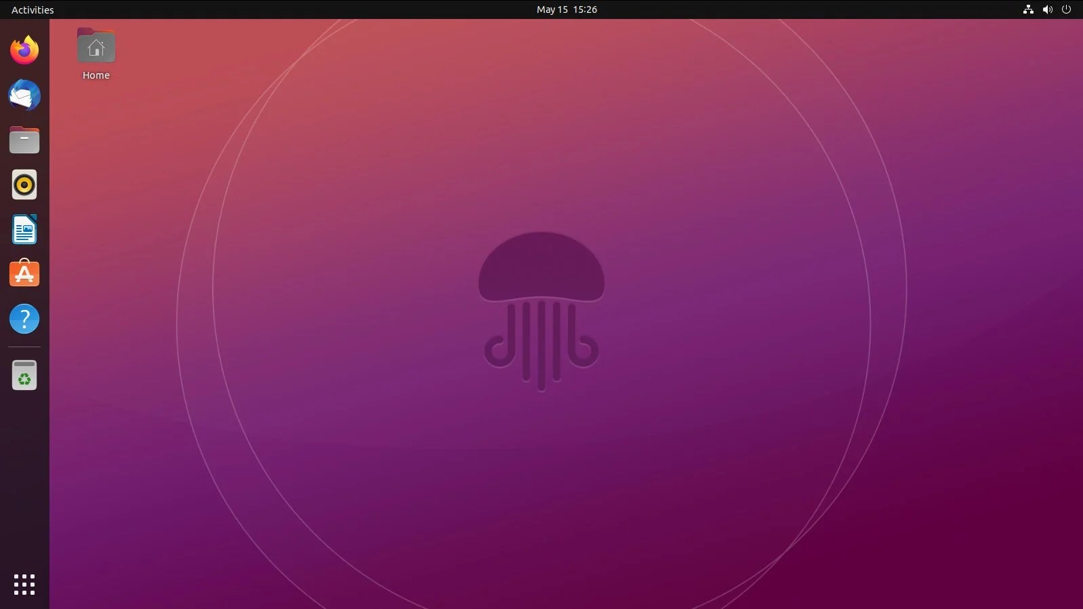1083x609 pixels.
Task: Open the Files manager in the dock
Action: (24, 140)
